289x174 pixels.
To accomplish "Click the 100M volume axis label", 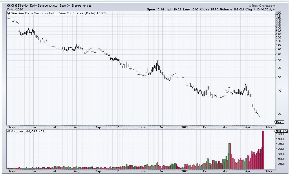I will [280, 149].
